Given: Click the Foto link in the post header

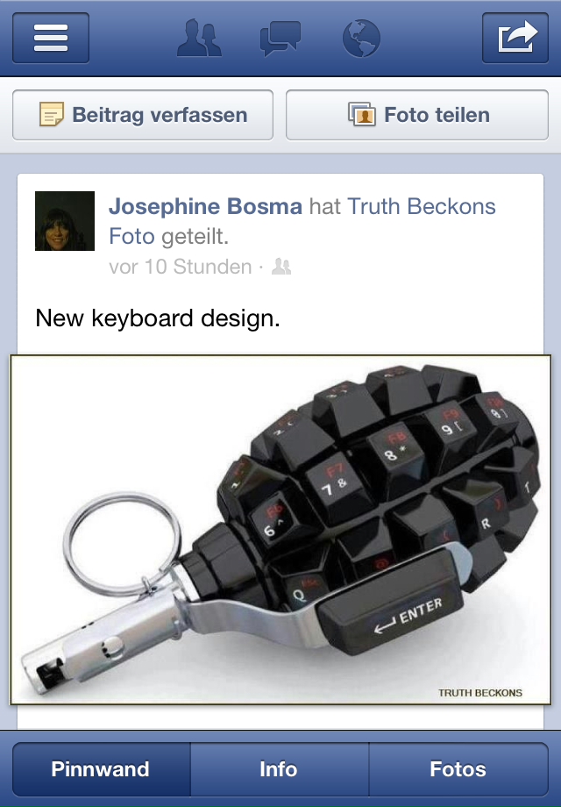Looking at the screenshot, I should point(131,237).
